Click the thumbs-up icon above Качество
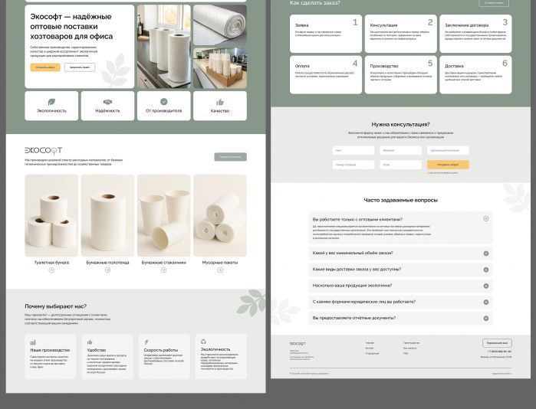This screenshot has height=409, width=536. pyautogui.click(x=220, y=102)
